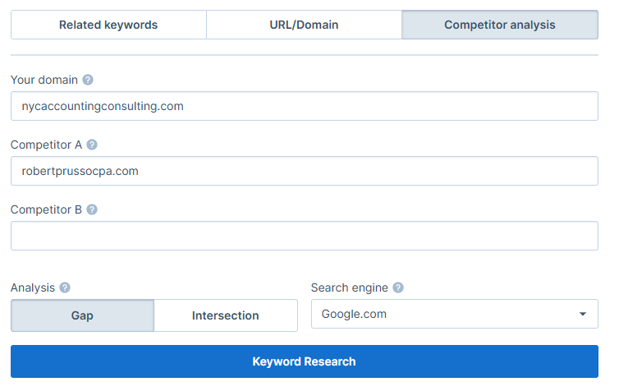The width and height of the screenshot is (619, 391).
Task: Click the help icon next to Competitor A
Action: tap(92, 145)
